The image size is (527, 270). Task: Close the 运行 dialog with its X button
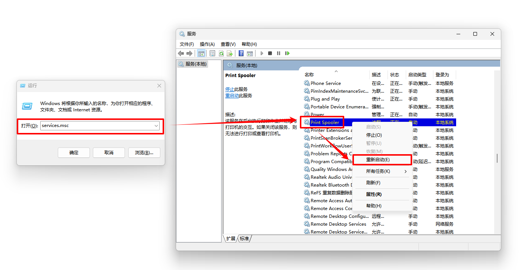pos(159,86)
